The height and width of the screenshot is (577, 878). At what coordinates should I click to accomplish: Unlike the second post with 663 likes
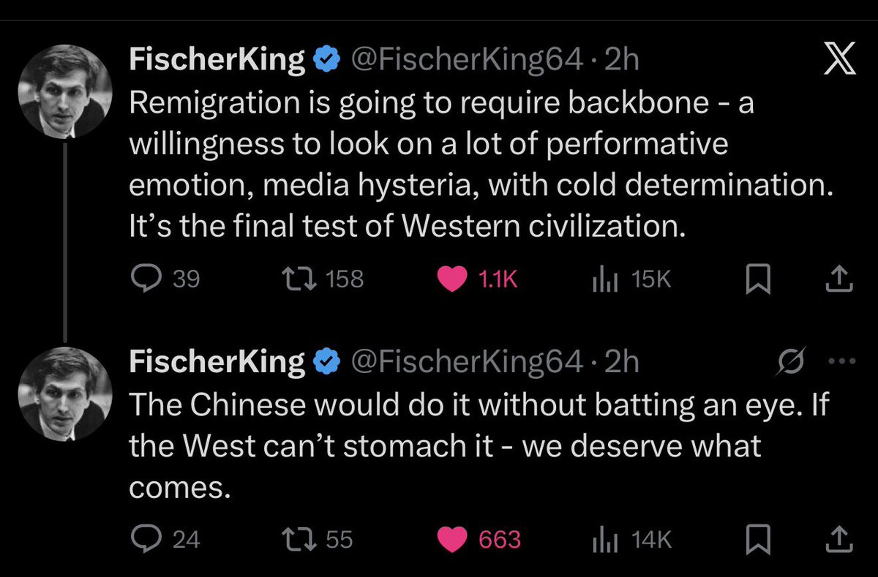point(452,539)
